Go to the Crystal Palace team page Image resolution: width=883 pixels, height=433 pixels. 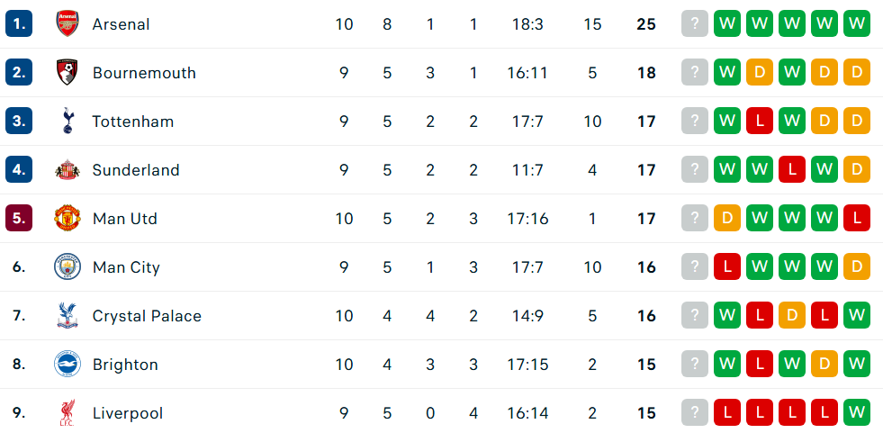(x=147, y=316)
